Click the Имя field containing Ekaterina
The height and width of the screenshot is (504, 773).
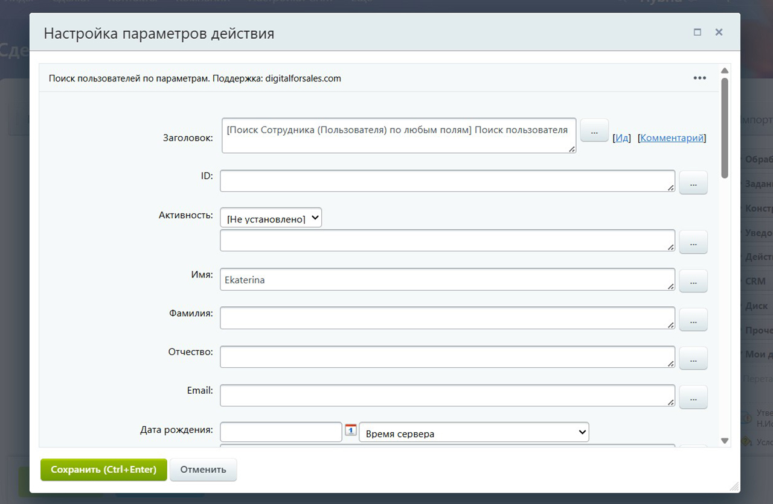(x=447, y=280)
